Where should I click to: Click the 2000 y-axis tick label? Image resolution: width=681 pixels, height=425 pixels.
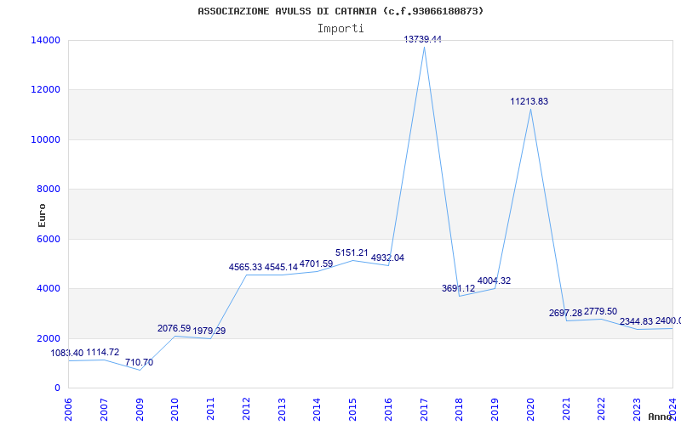tap(48, 338)
